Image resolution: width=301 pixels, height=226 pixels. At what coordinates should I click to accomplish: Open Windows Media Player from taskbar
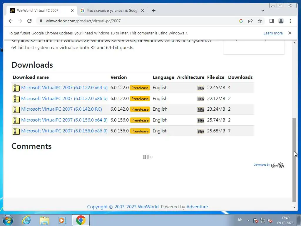click(62, 220)
